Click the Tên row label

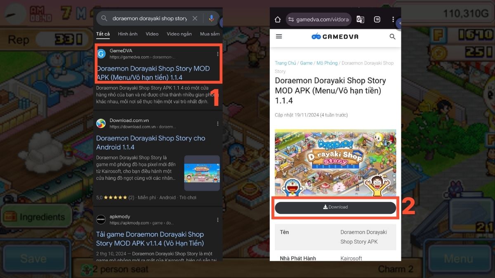284,232
